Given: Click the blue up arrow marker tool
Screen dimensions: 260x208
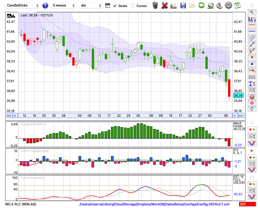Looking at the screenshot, I should click(x=252, y=64).
